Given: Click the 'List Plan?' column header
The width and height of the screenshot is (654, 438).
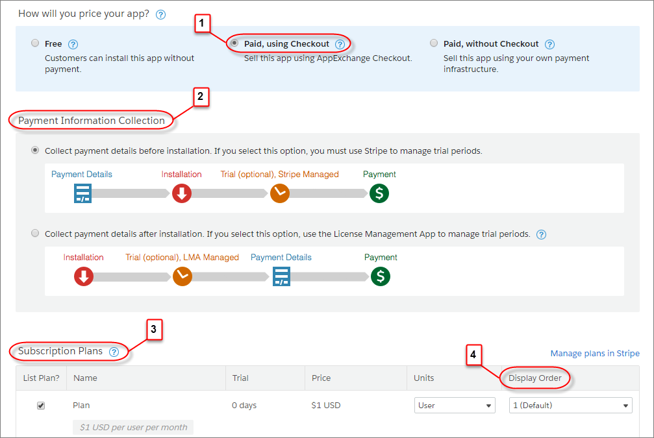Looking at the screenshot, I should click(x=42, y=378).
